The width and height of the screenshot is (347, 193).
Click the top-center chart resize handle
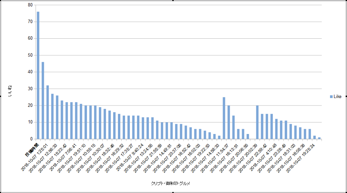(173, 1)
